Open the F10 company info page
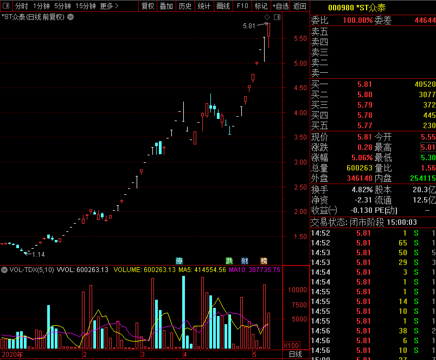This screenshot has height=360, width=436. [242, 6]
